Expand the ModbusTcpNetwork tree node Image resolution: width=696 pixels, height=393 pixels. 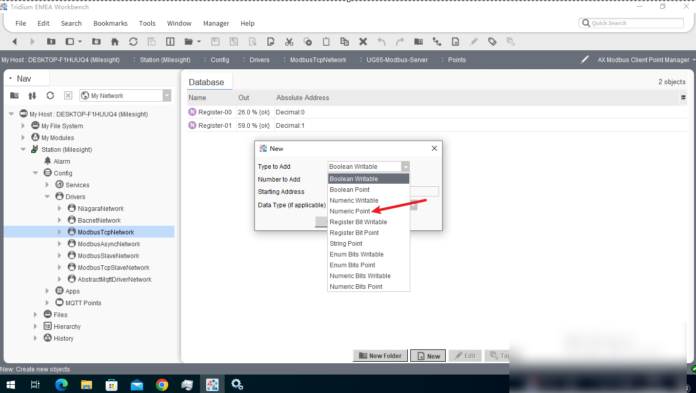(59, 232)
